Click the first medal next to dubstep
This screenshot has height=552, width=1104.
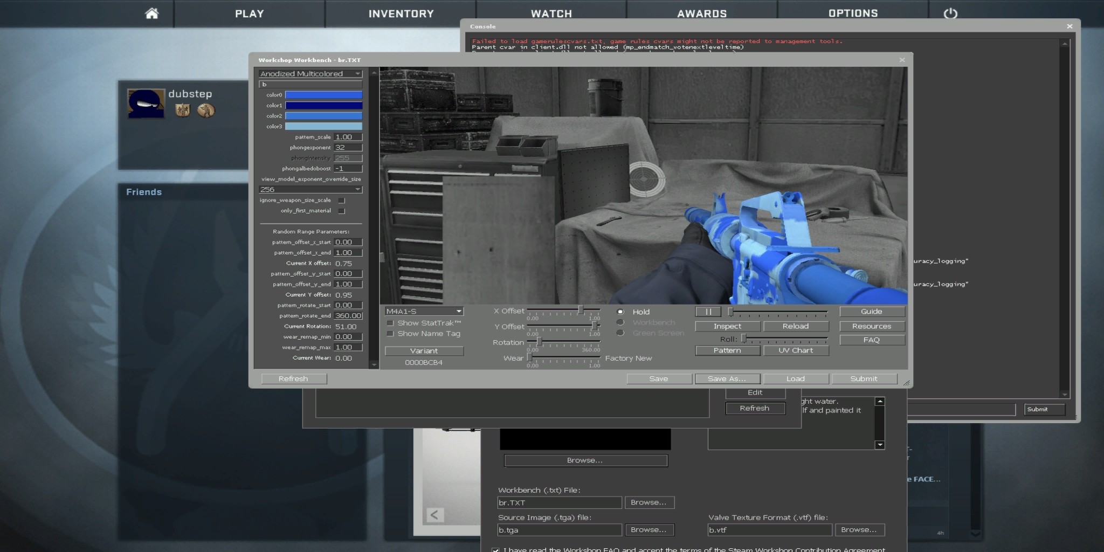[x=183, y=110]
